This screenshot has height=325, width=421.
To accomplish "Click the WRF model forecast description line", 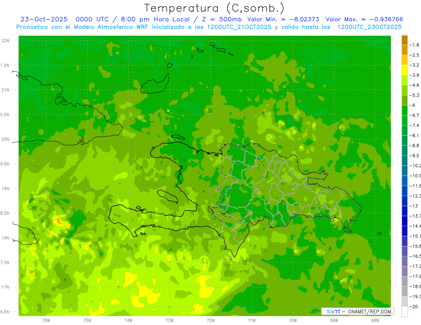I will 209,27.
